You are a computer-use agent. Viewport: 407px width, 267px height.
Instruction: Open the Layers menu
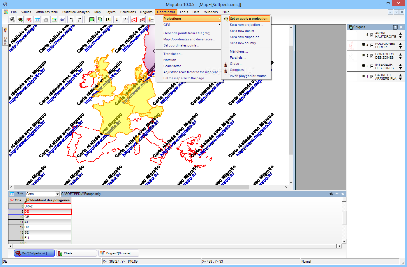pos(110,12)
